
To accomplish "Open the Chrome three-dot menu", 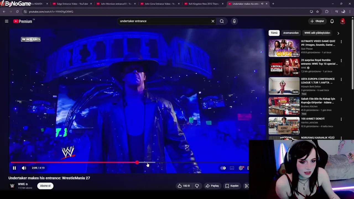I will tap(350, 12).
